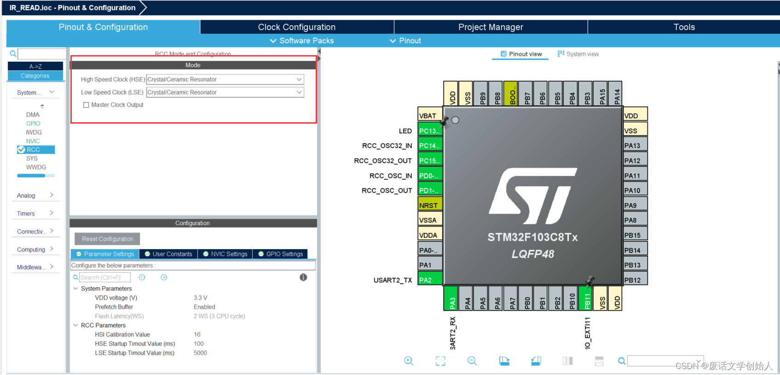
Task: Click the parameter Search (Ctrl+F) field
Action: [105, 278]
